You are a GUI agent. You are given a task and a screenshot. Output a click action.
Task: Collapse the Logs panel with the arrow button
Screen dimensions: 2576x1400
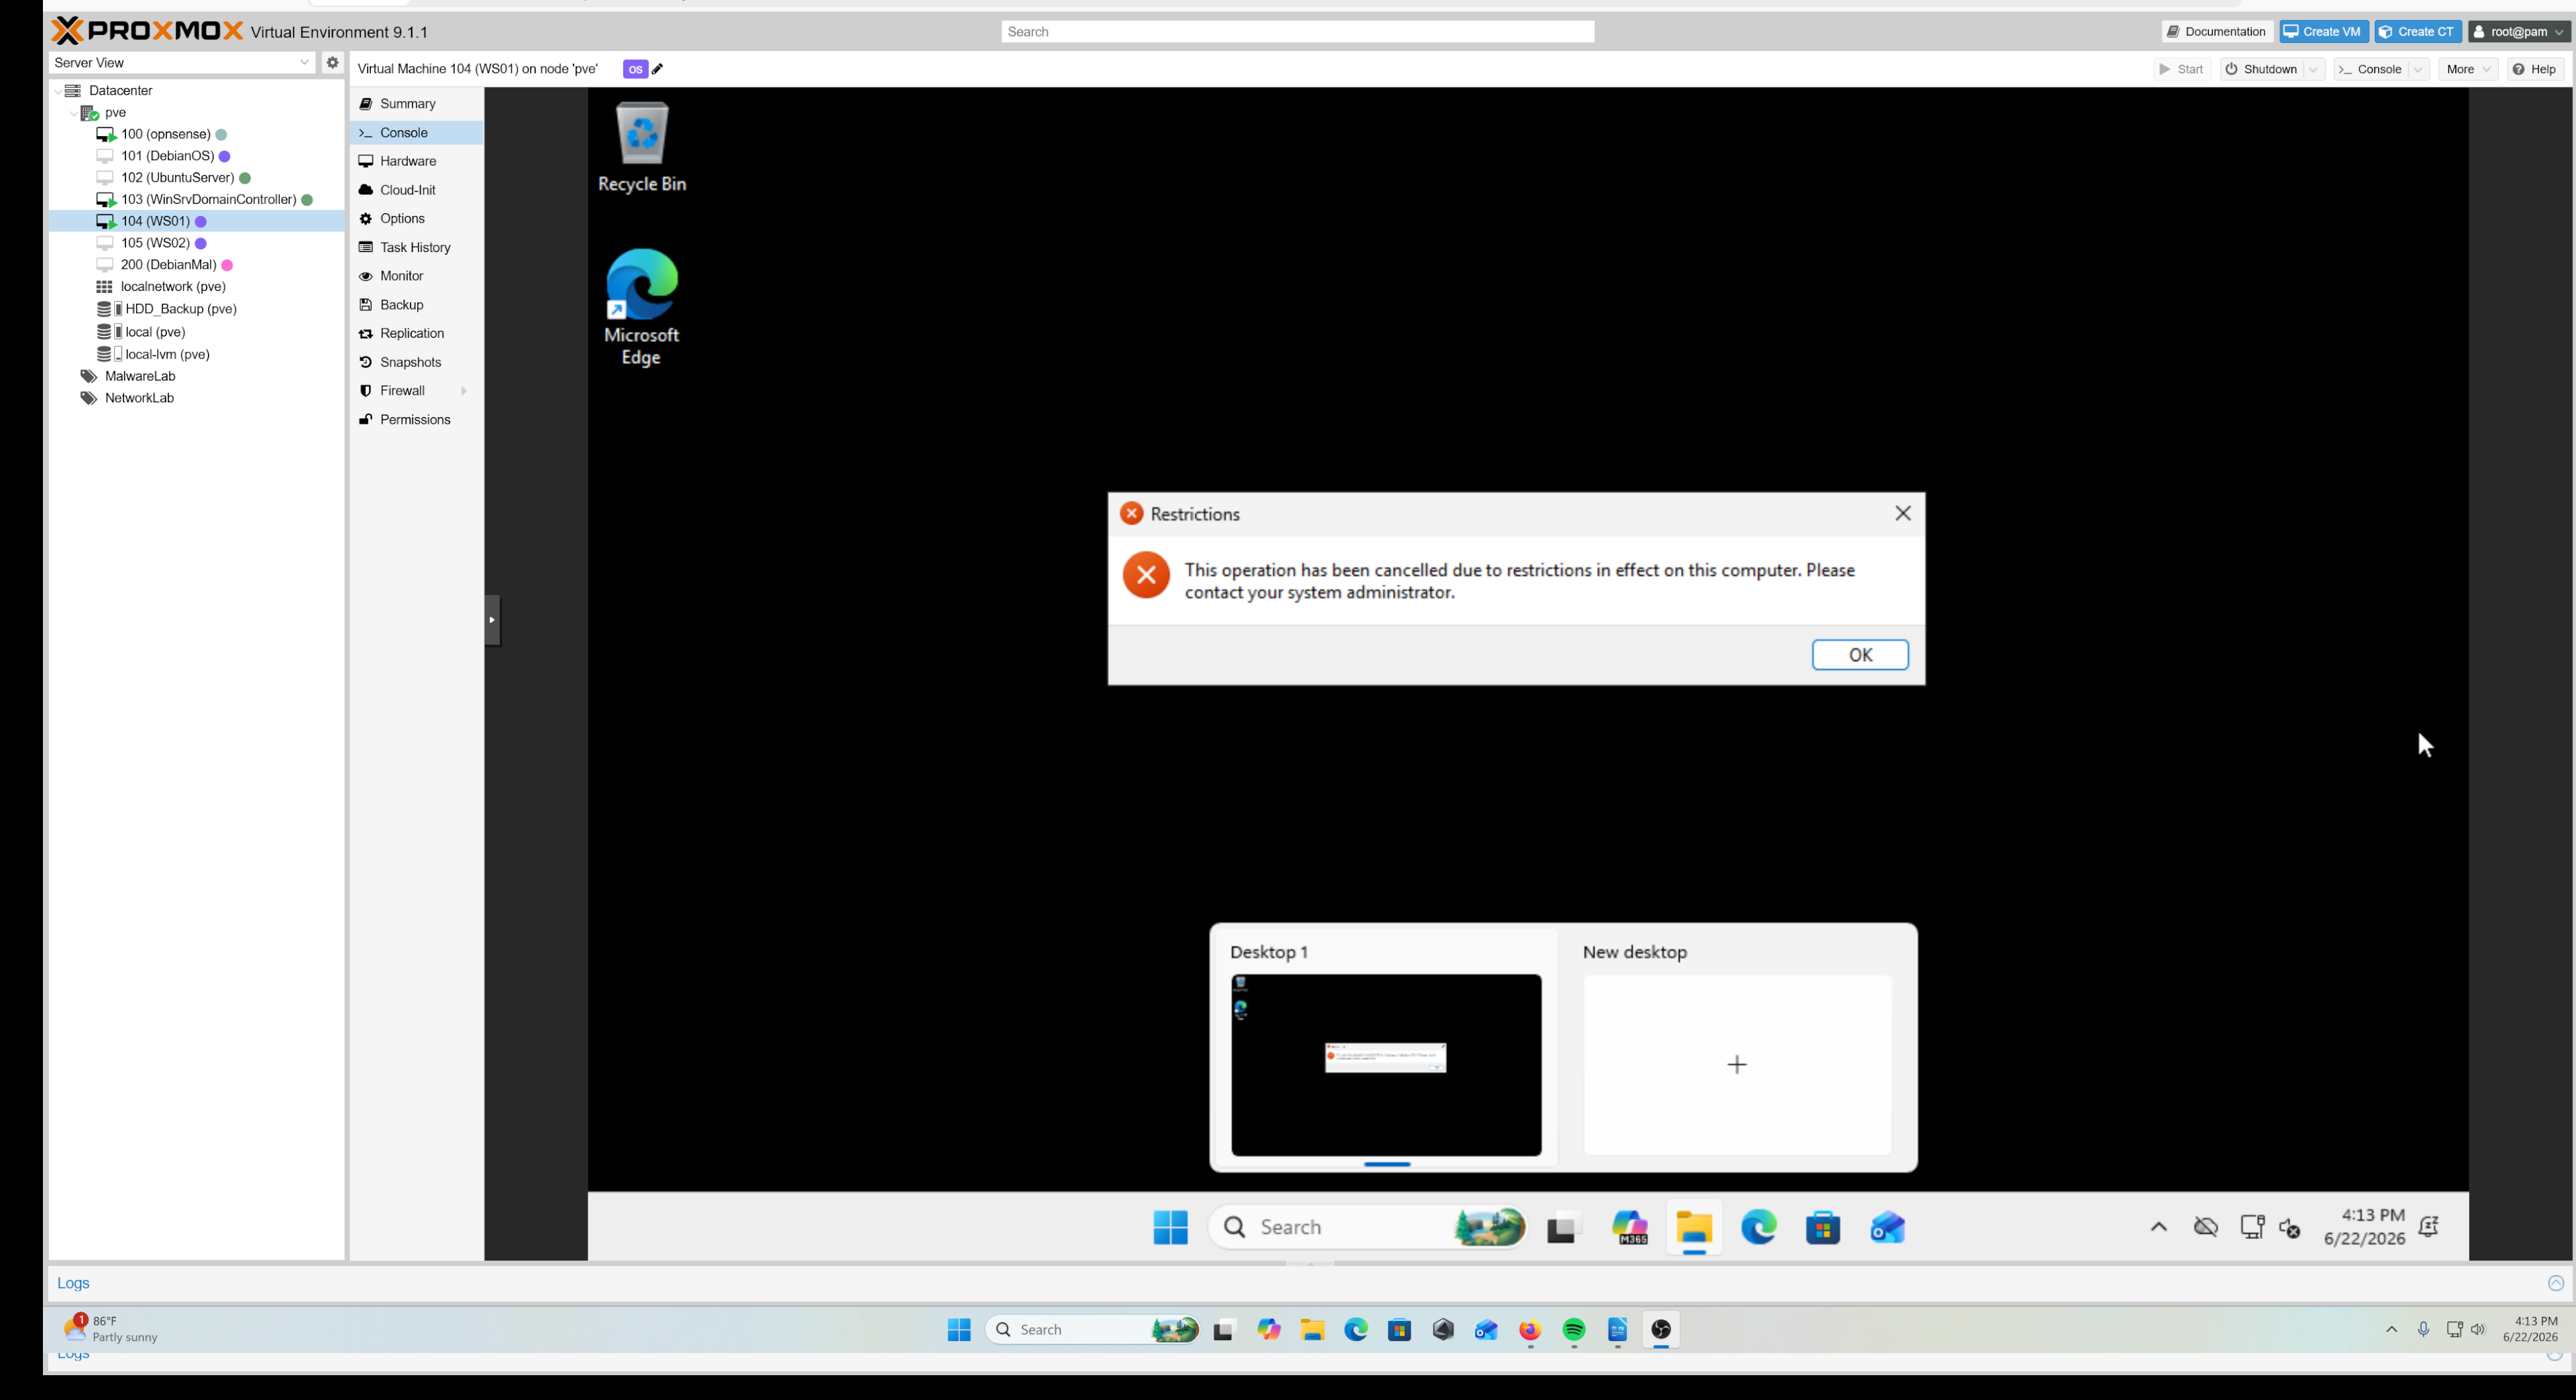(x=2555, y=1283)
